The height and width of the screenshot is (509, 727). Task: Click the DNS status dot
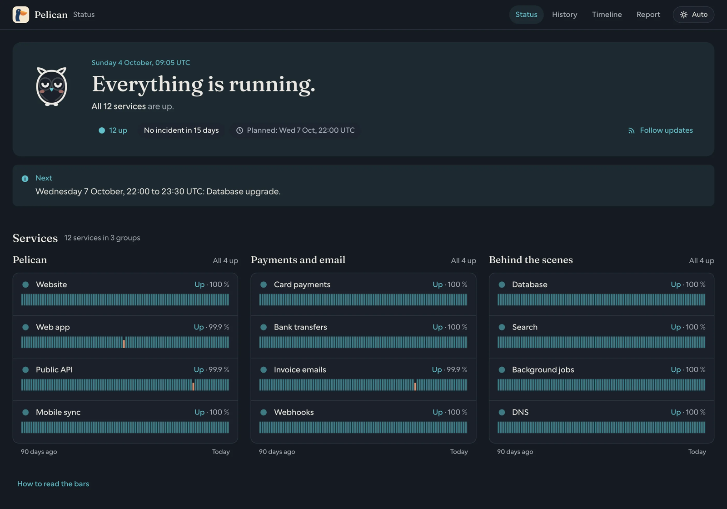(x=502, y=412)
